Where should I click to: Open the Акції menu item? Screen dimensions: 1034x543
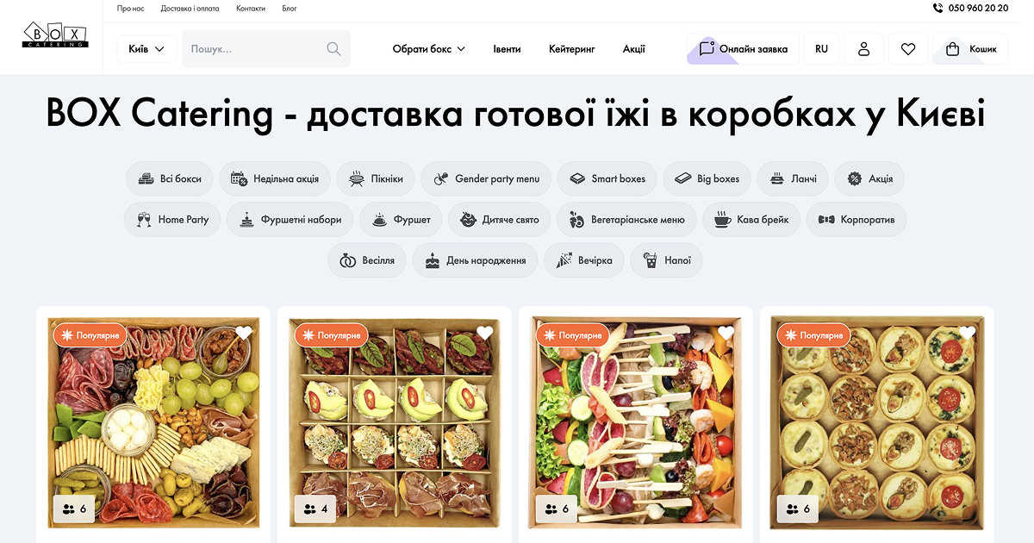tap(634, 49)
